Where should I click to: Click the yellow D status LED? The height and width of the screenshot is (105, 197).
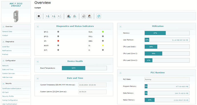pyautogui.click(x=103, y=45)
